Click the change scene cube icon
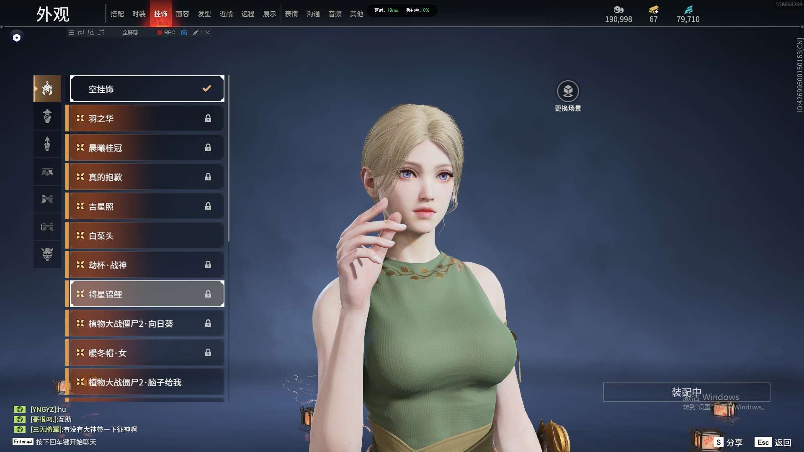 coord(568,91)
